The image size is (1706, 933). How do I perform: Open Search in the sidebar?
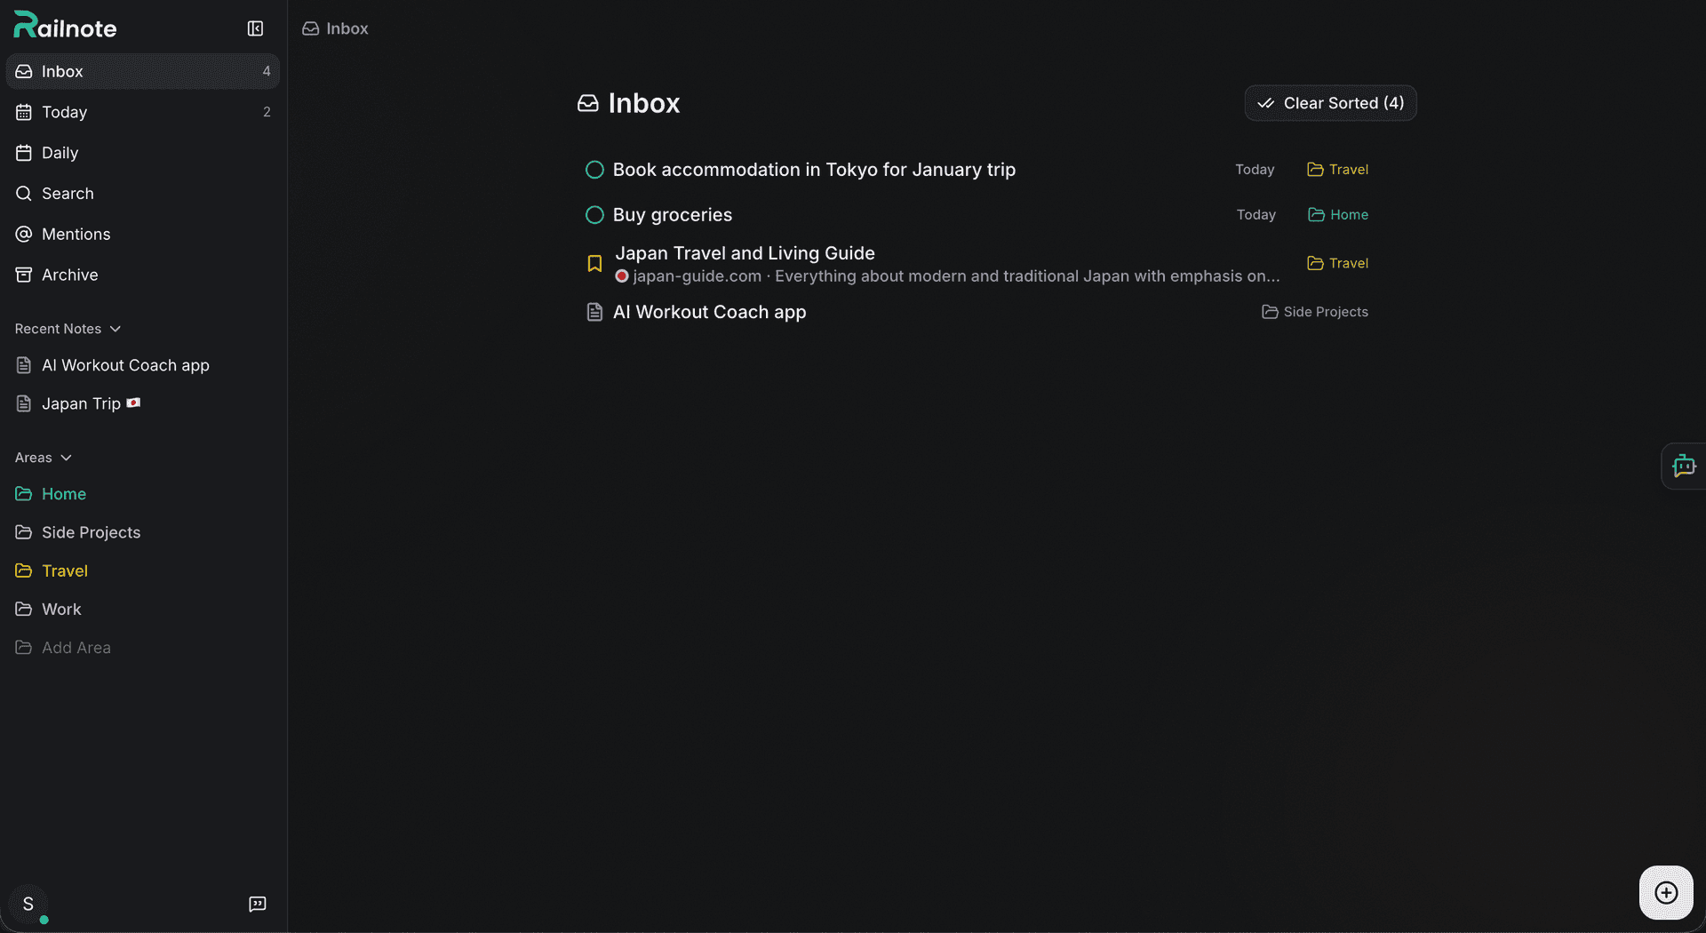(x=68, y=194)
